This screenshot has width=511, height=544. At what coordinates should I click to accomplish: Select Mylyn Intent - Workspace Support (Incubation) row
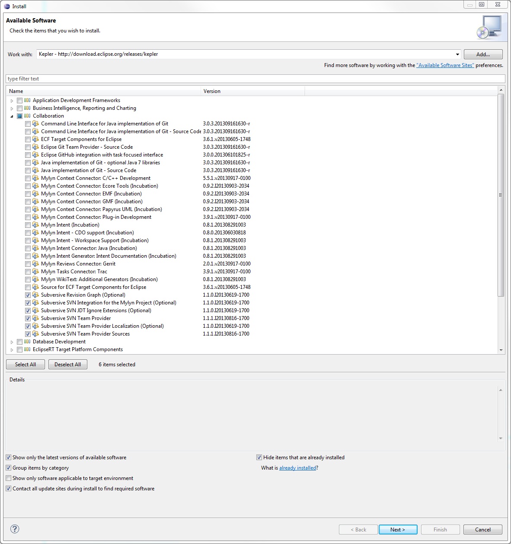[x=95, y=240]
